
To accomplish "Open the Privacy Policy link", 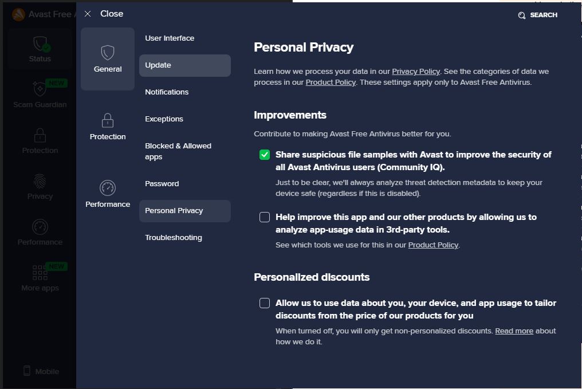I will pos(416,71).
